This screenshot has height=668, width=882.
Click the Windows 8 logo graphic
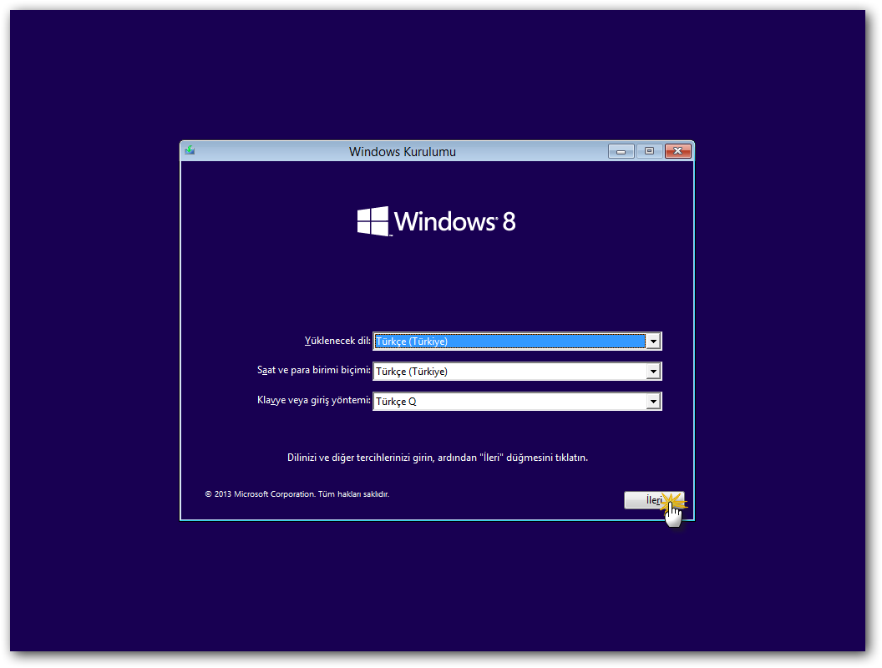point(436,220)
